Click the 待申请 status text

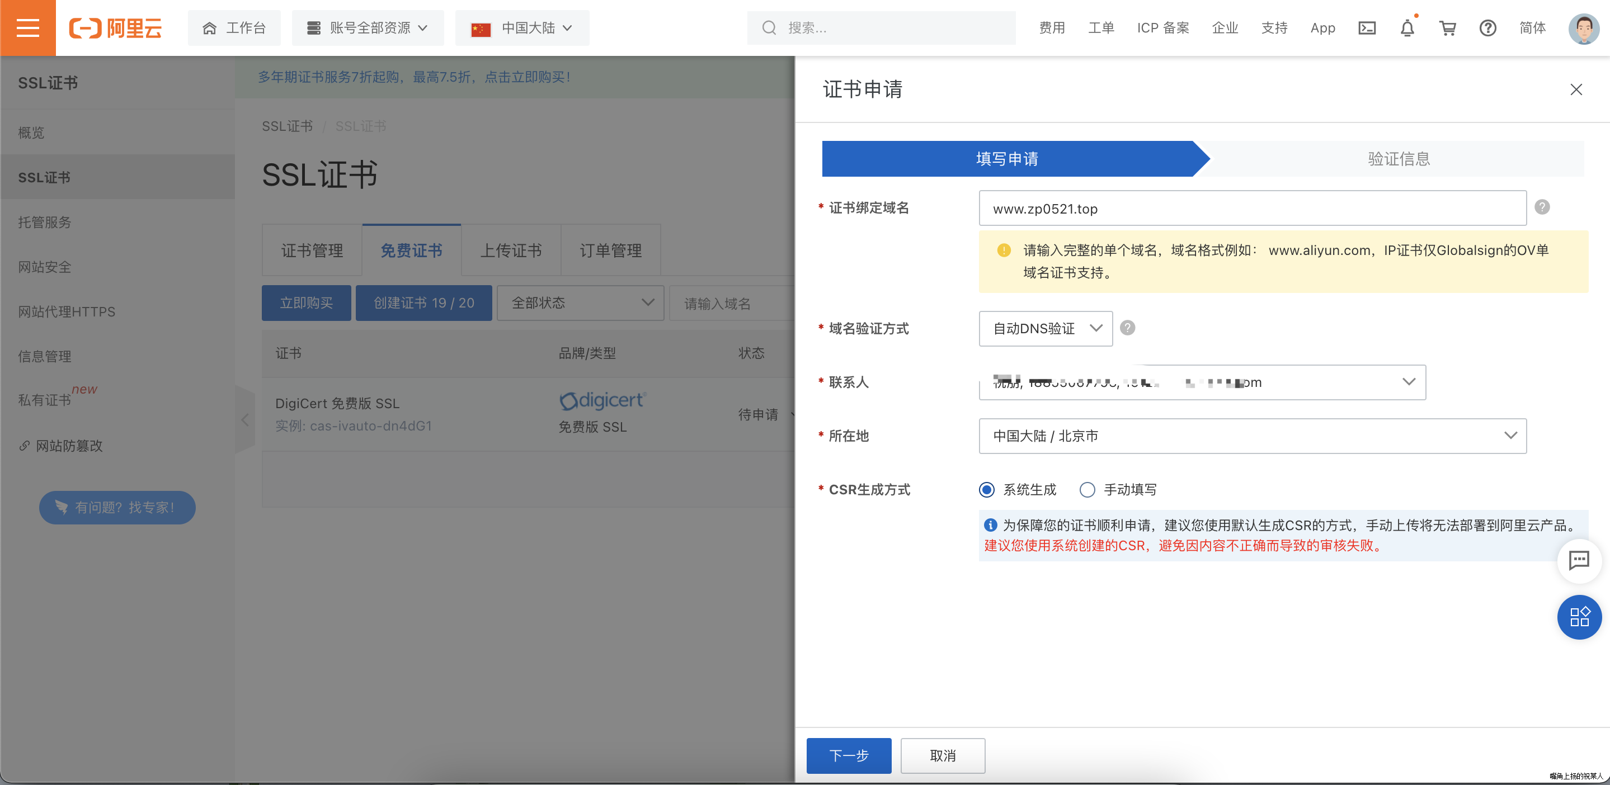[757, 414]
